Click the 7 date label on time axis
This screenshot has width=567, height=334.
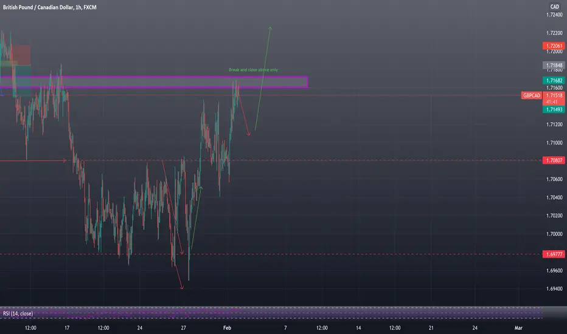click(285, 328)
